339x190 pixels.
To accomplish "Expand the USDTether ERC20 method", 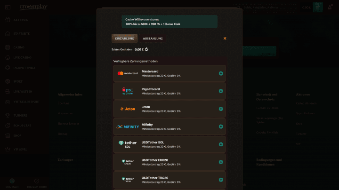I will tap(221, 162).
